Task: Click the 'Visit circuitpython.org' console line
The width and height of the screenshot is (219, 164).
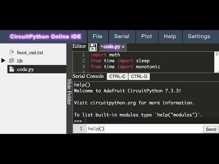Action: [134, 103]
